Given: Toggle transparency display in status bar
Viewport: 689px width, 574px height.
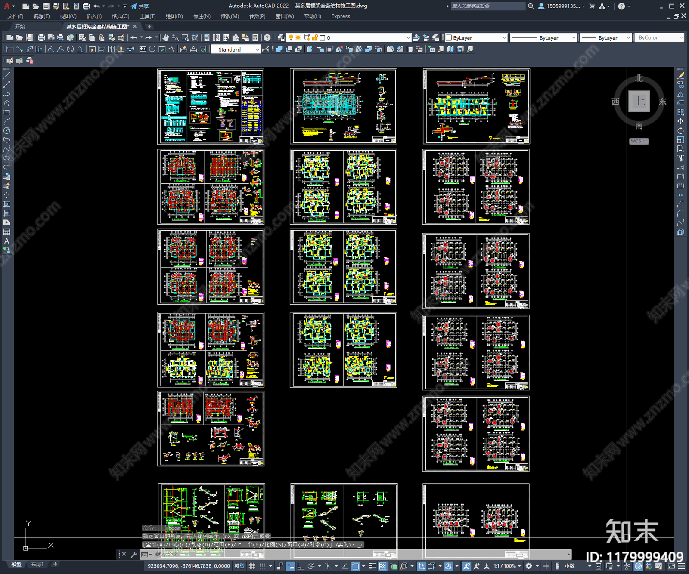Looking at the screenshot, I should 382,566.
